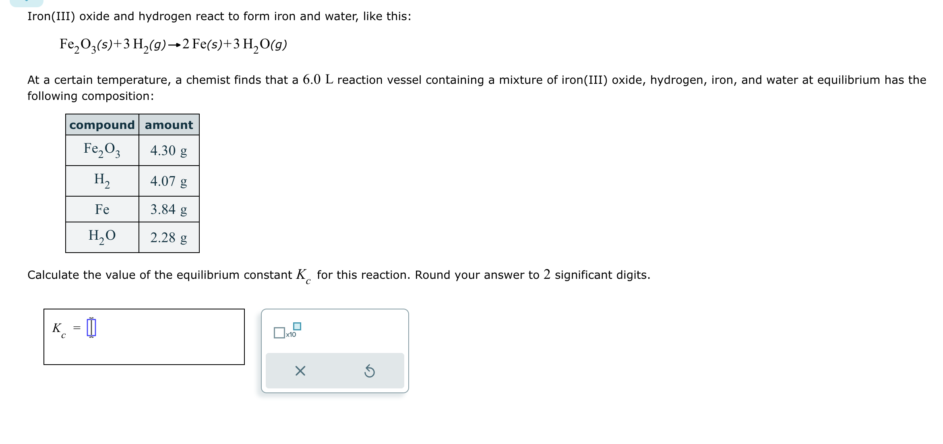Select the Fe2O3 cell in the table
The image size is (943, 444).
(102, 150)
